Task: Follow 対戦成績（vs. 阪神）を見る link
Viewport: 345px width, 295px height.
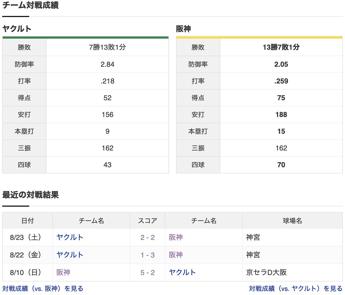Action: [x=43, y=289]
